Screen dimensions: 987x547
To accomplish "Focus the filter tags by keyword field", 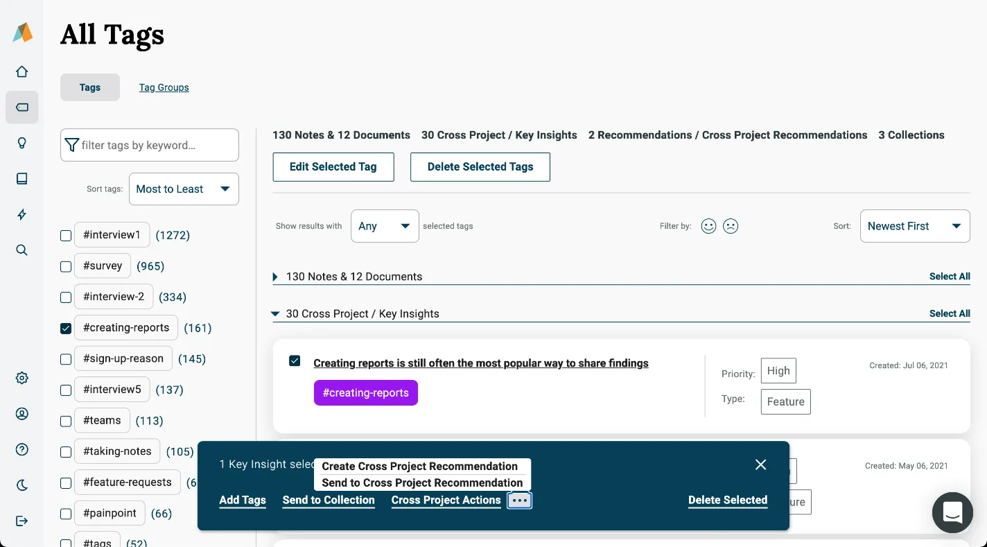I will [150, 145].
